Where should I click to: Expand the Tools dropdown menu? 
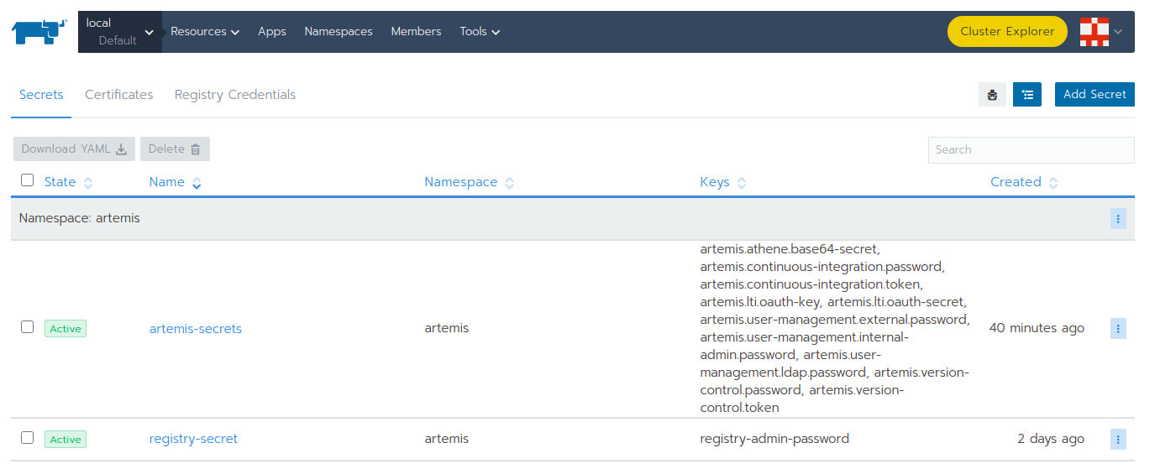tap(480, 32)
